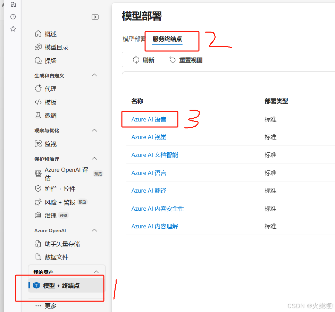Click the ellipsis icon next to 更多
The image size is (335, 312).
pos(38,306)
